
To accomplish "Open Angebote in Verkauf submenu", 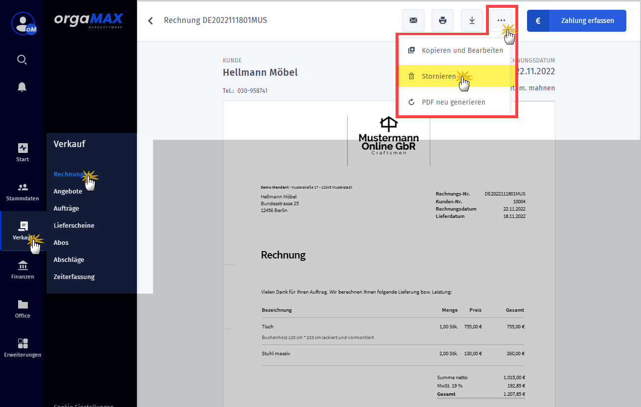I will point(68,192).
